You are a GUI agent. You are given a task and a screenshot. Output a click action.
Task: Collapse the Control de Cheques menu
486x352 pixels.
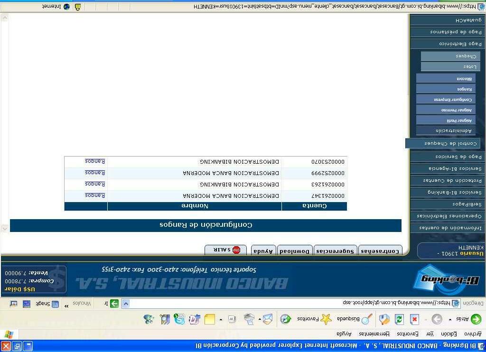[x=443, y=143]
